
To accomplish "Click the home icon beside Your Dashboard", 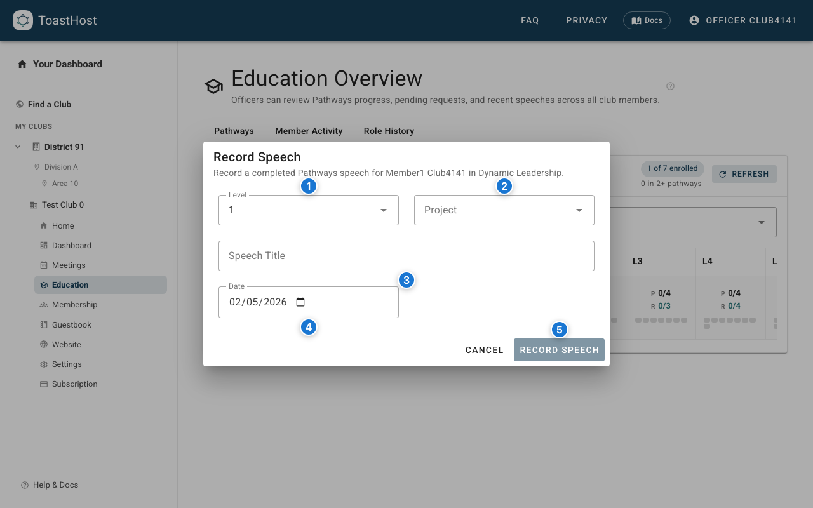I will 22,64.
